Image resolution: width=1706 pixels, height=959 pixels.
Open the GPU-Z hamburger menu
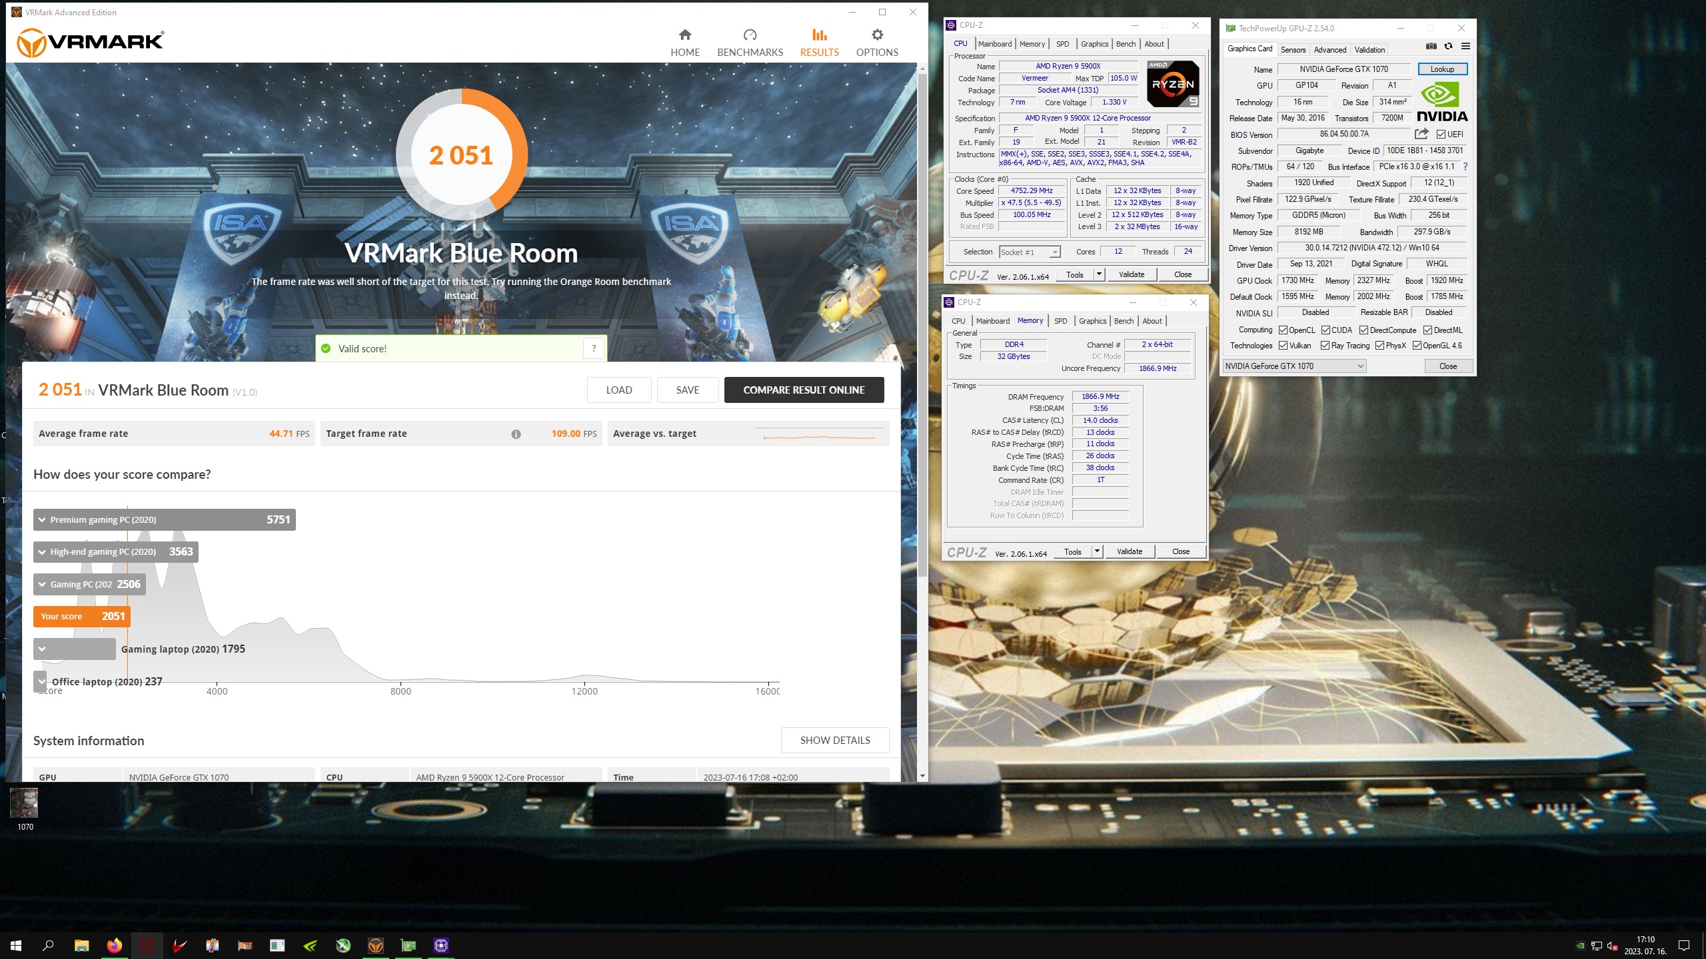[x=1465, y=46]
